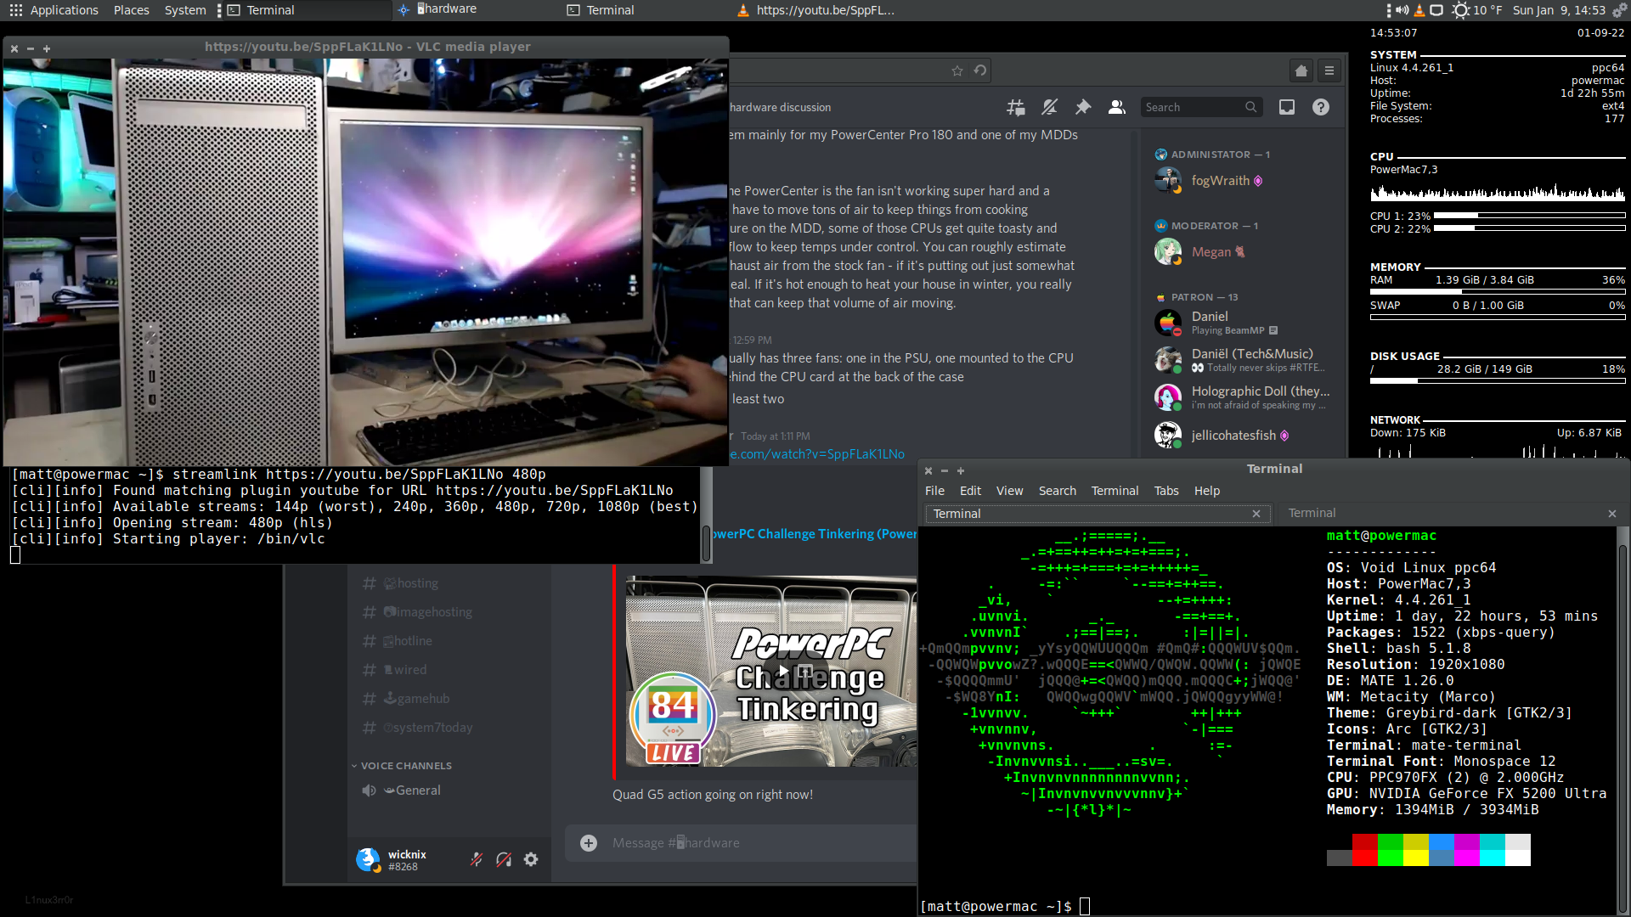1631x917 pixels.
Task: Switch to VLC youtu.be window in taskbar
Action: [815, 10]
